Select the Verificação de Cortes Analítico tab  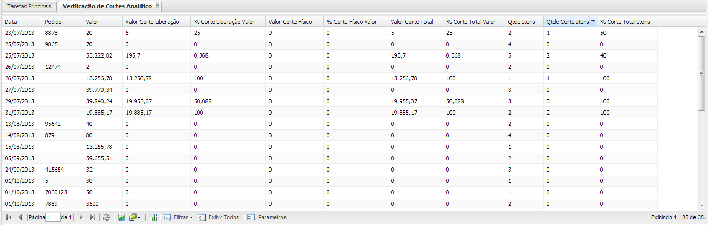click(x=107, y=6)
